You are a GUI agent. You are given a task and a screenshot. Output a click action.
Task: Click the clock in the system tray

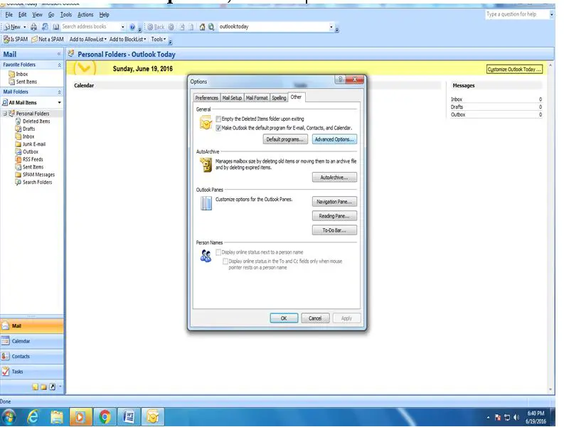coord(536,417)
